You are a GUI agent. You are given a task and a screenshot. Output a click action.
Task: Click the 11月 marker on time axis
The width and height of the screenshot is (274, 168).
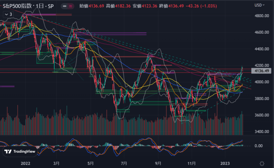click(192, 163)
